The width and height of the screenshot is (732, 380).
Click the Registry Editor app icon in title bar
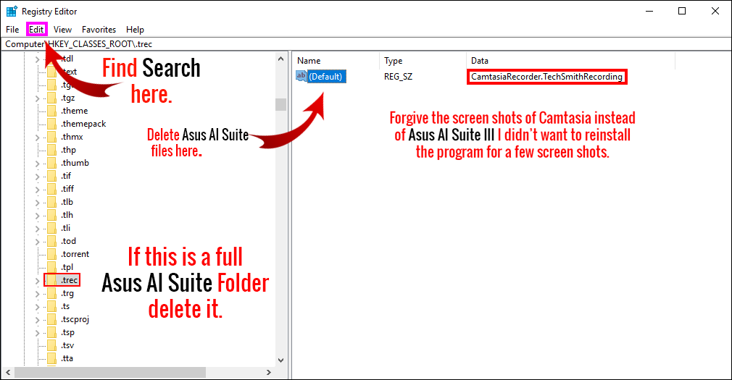[x=12, y=11]
